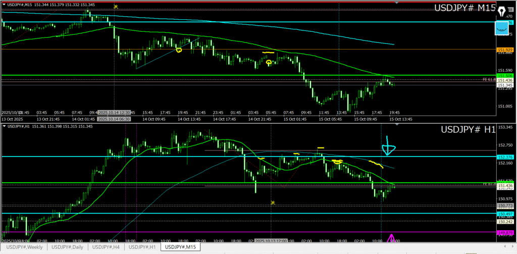Click the magenta 149.879 price label
The image size is (517, 254).
505,232
